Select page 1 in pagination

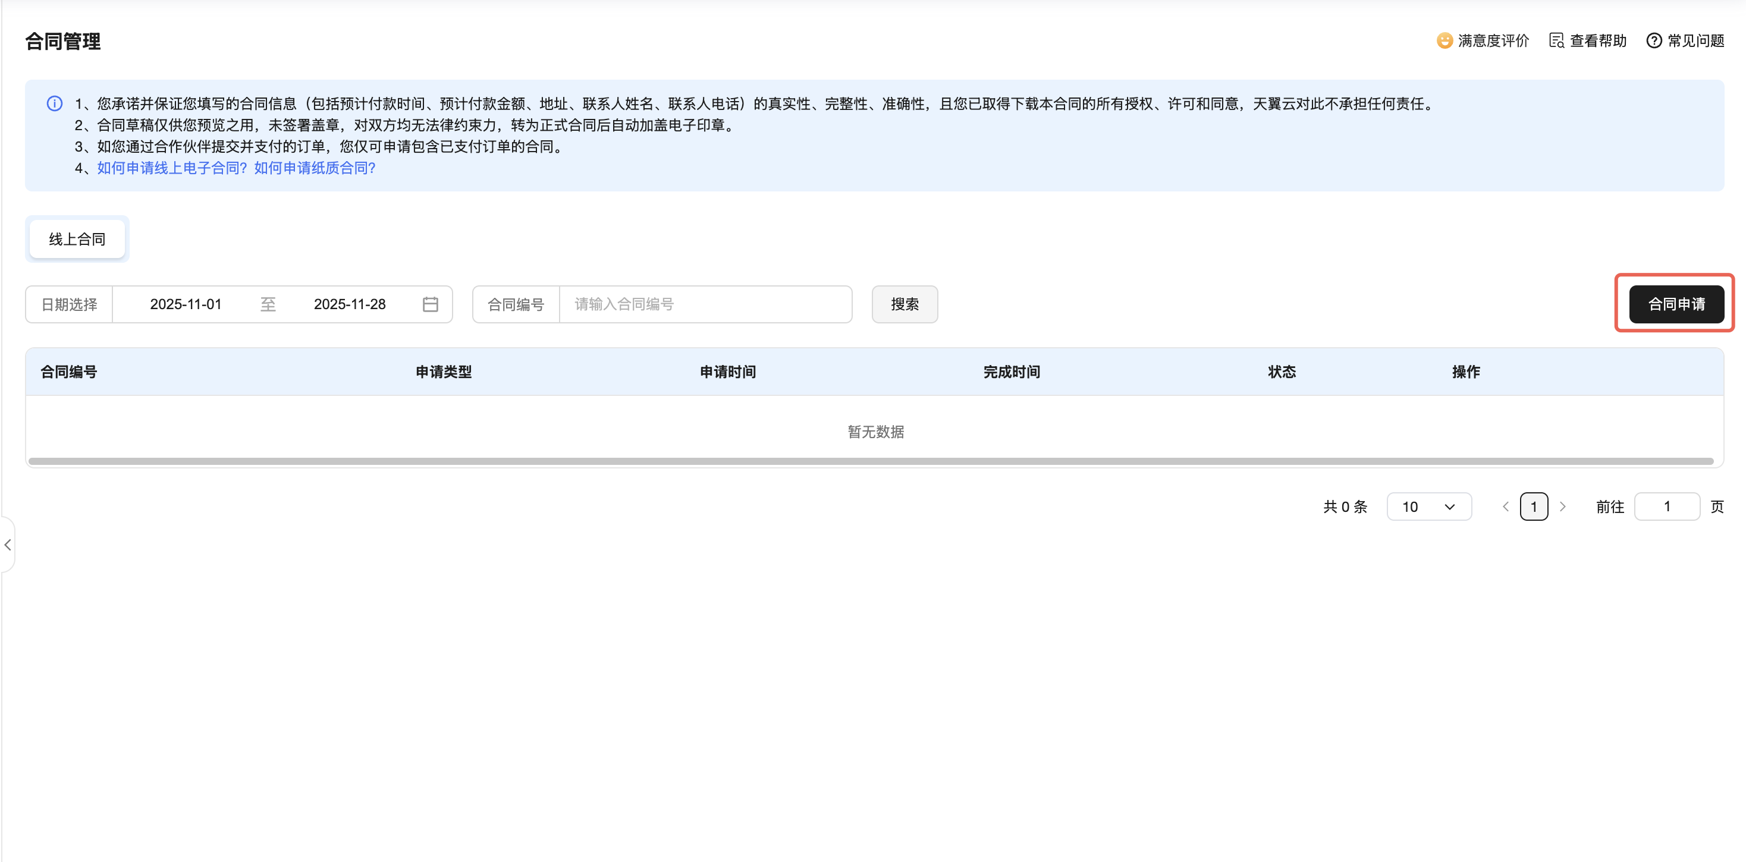[1534, 507]
